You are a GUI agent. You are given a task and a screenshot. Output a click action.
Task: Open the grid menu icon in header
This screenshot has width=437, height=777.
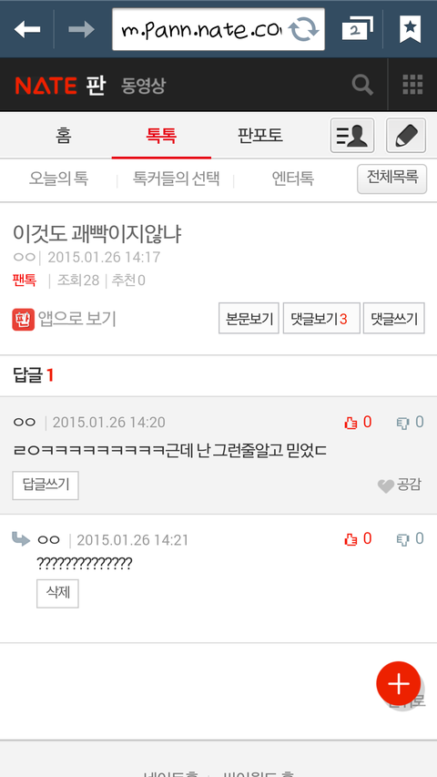(412, 85)
